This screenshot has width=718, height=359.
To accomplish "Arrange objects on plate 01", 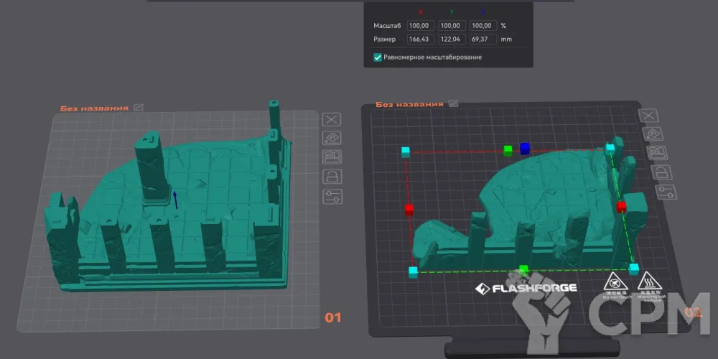I will pyautogui.click(x=331, y=157).
